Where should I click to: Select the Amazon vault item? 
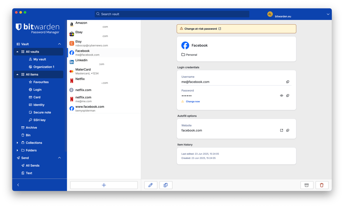click(104, 24)
